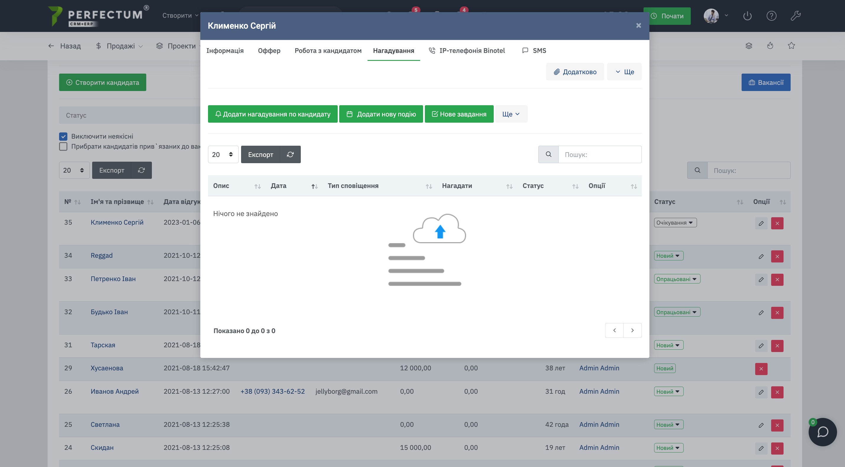Open Новий status dropdown for Reggad
Viewport: 845px width, 467px height.
pyautogui.click(x=669, y=256)
